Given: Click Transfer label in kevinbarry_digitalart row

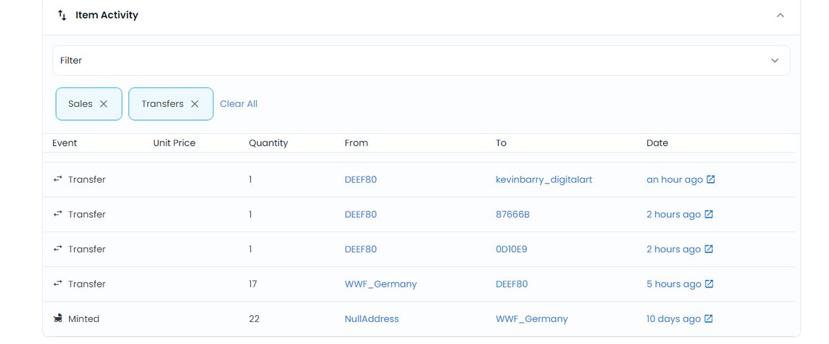Looking at the screenshot, I should click(87, 179).
